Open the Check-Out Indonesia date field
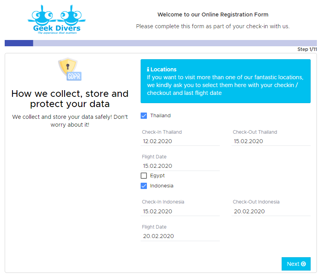 click(x=271, y=211)
